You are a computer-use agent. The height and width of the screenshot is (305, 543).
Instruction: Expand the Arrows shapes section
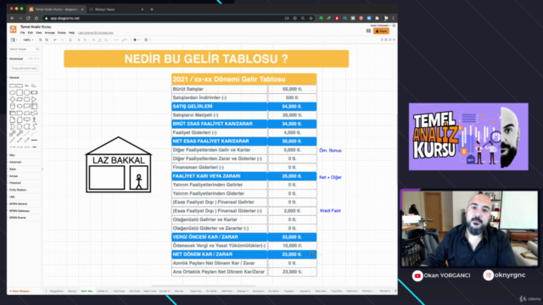coord(23,176)
